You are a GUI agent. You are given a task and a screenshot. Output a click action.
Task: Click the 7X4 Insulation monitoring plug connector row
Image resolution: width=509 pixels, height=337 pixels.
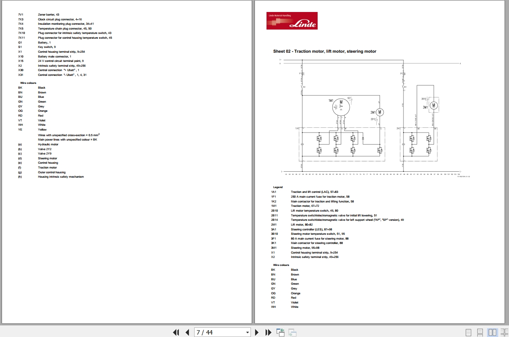[56, 24]
